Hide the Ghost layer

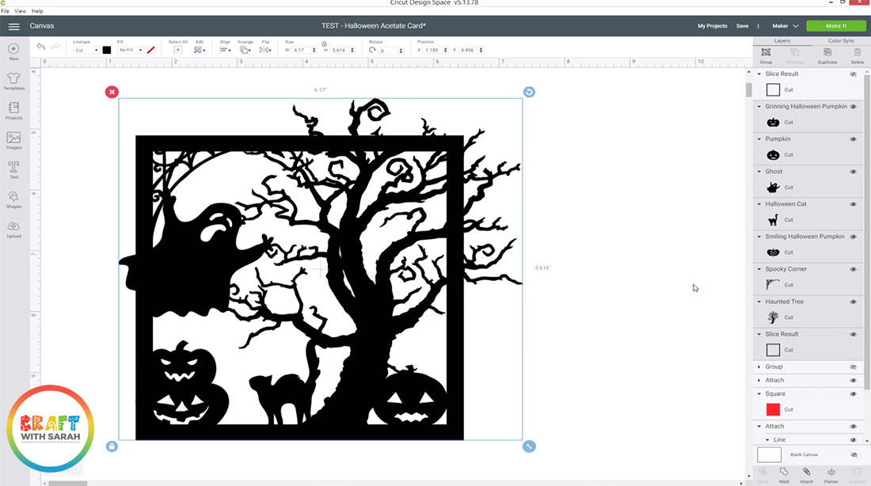point(854,172)
